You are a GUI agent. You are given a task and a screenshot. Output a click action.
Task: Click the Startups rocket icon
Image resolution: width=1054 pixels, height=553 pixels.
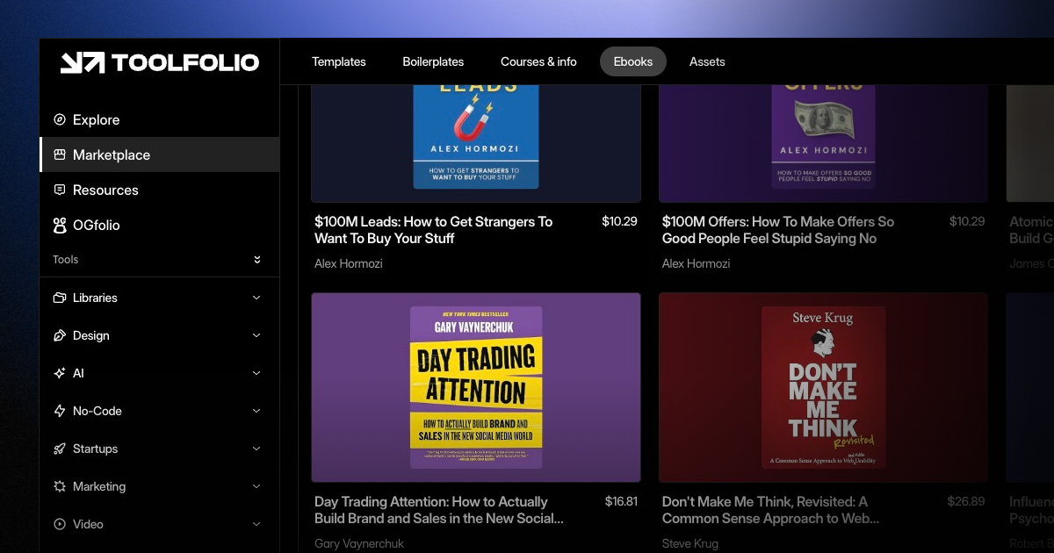coord(60,449)
